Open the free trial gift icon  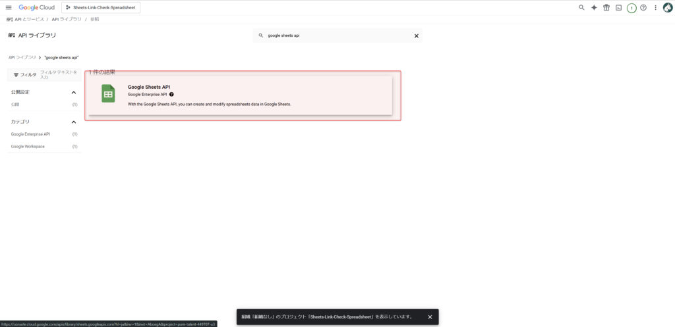[x=606, y=7]
